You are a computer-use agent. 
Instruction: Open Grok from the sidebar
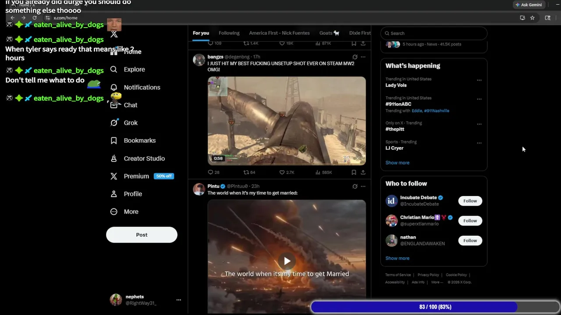point(124,122)
